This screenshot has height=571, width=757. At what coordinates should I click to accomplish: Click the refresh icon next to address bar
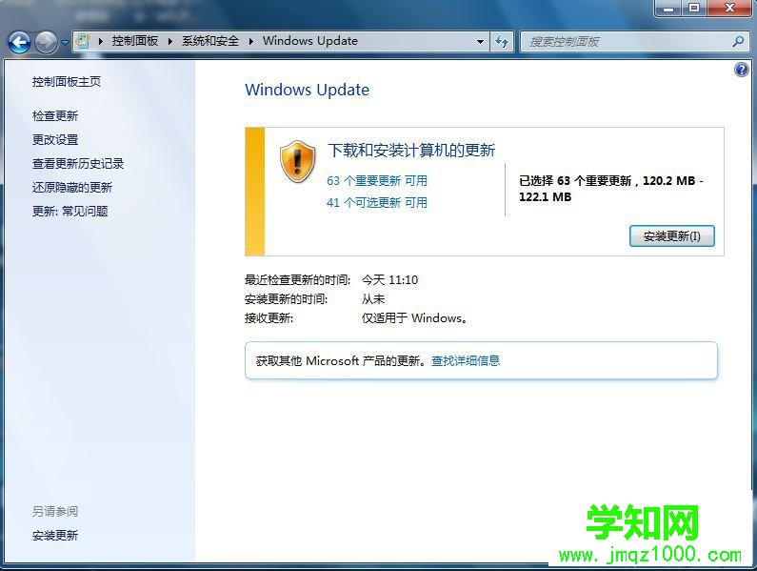[x=502, y=42]
